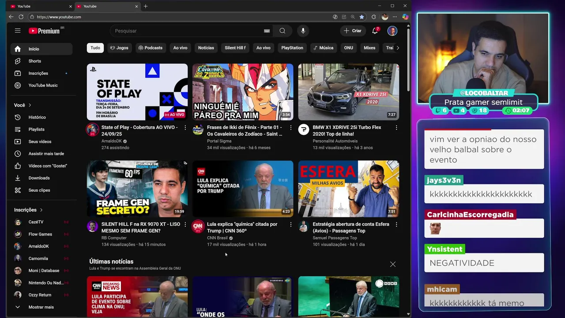Dismiss the Últimas notícias section
Screen dimensions: 565x318
click(x=393, y=264)
